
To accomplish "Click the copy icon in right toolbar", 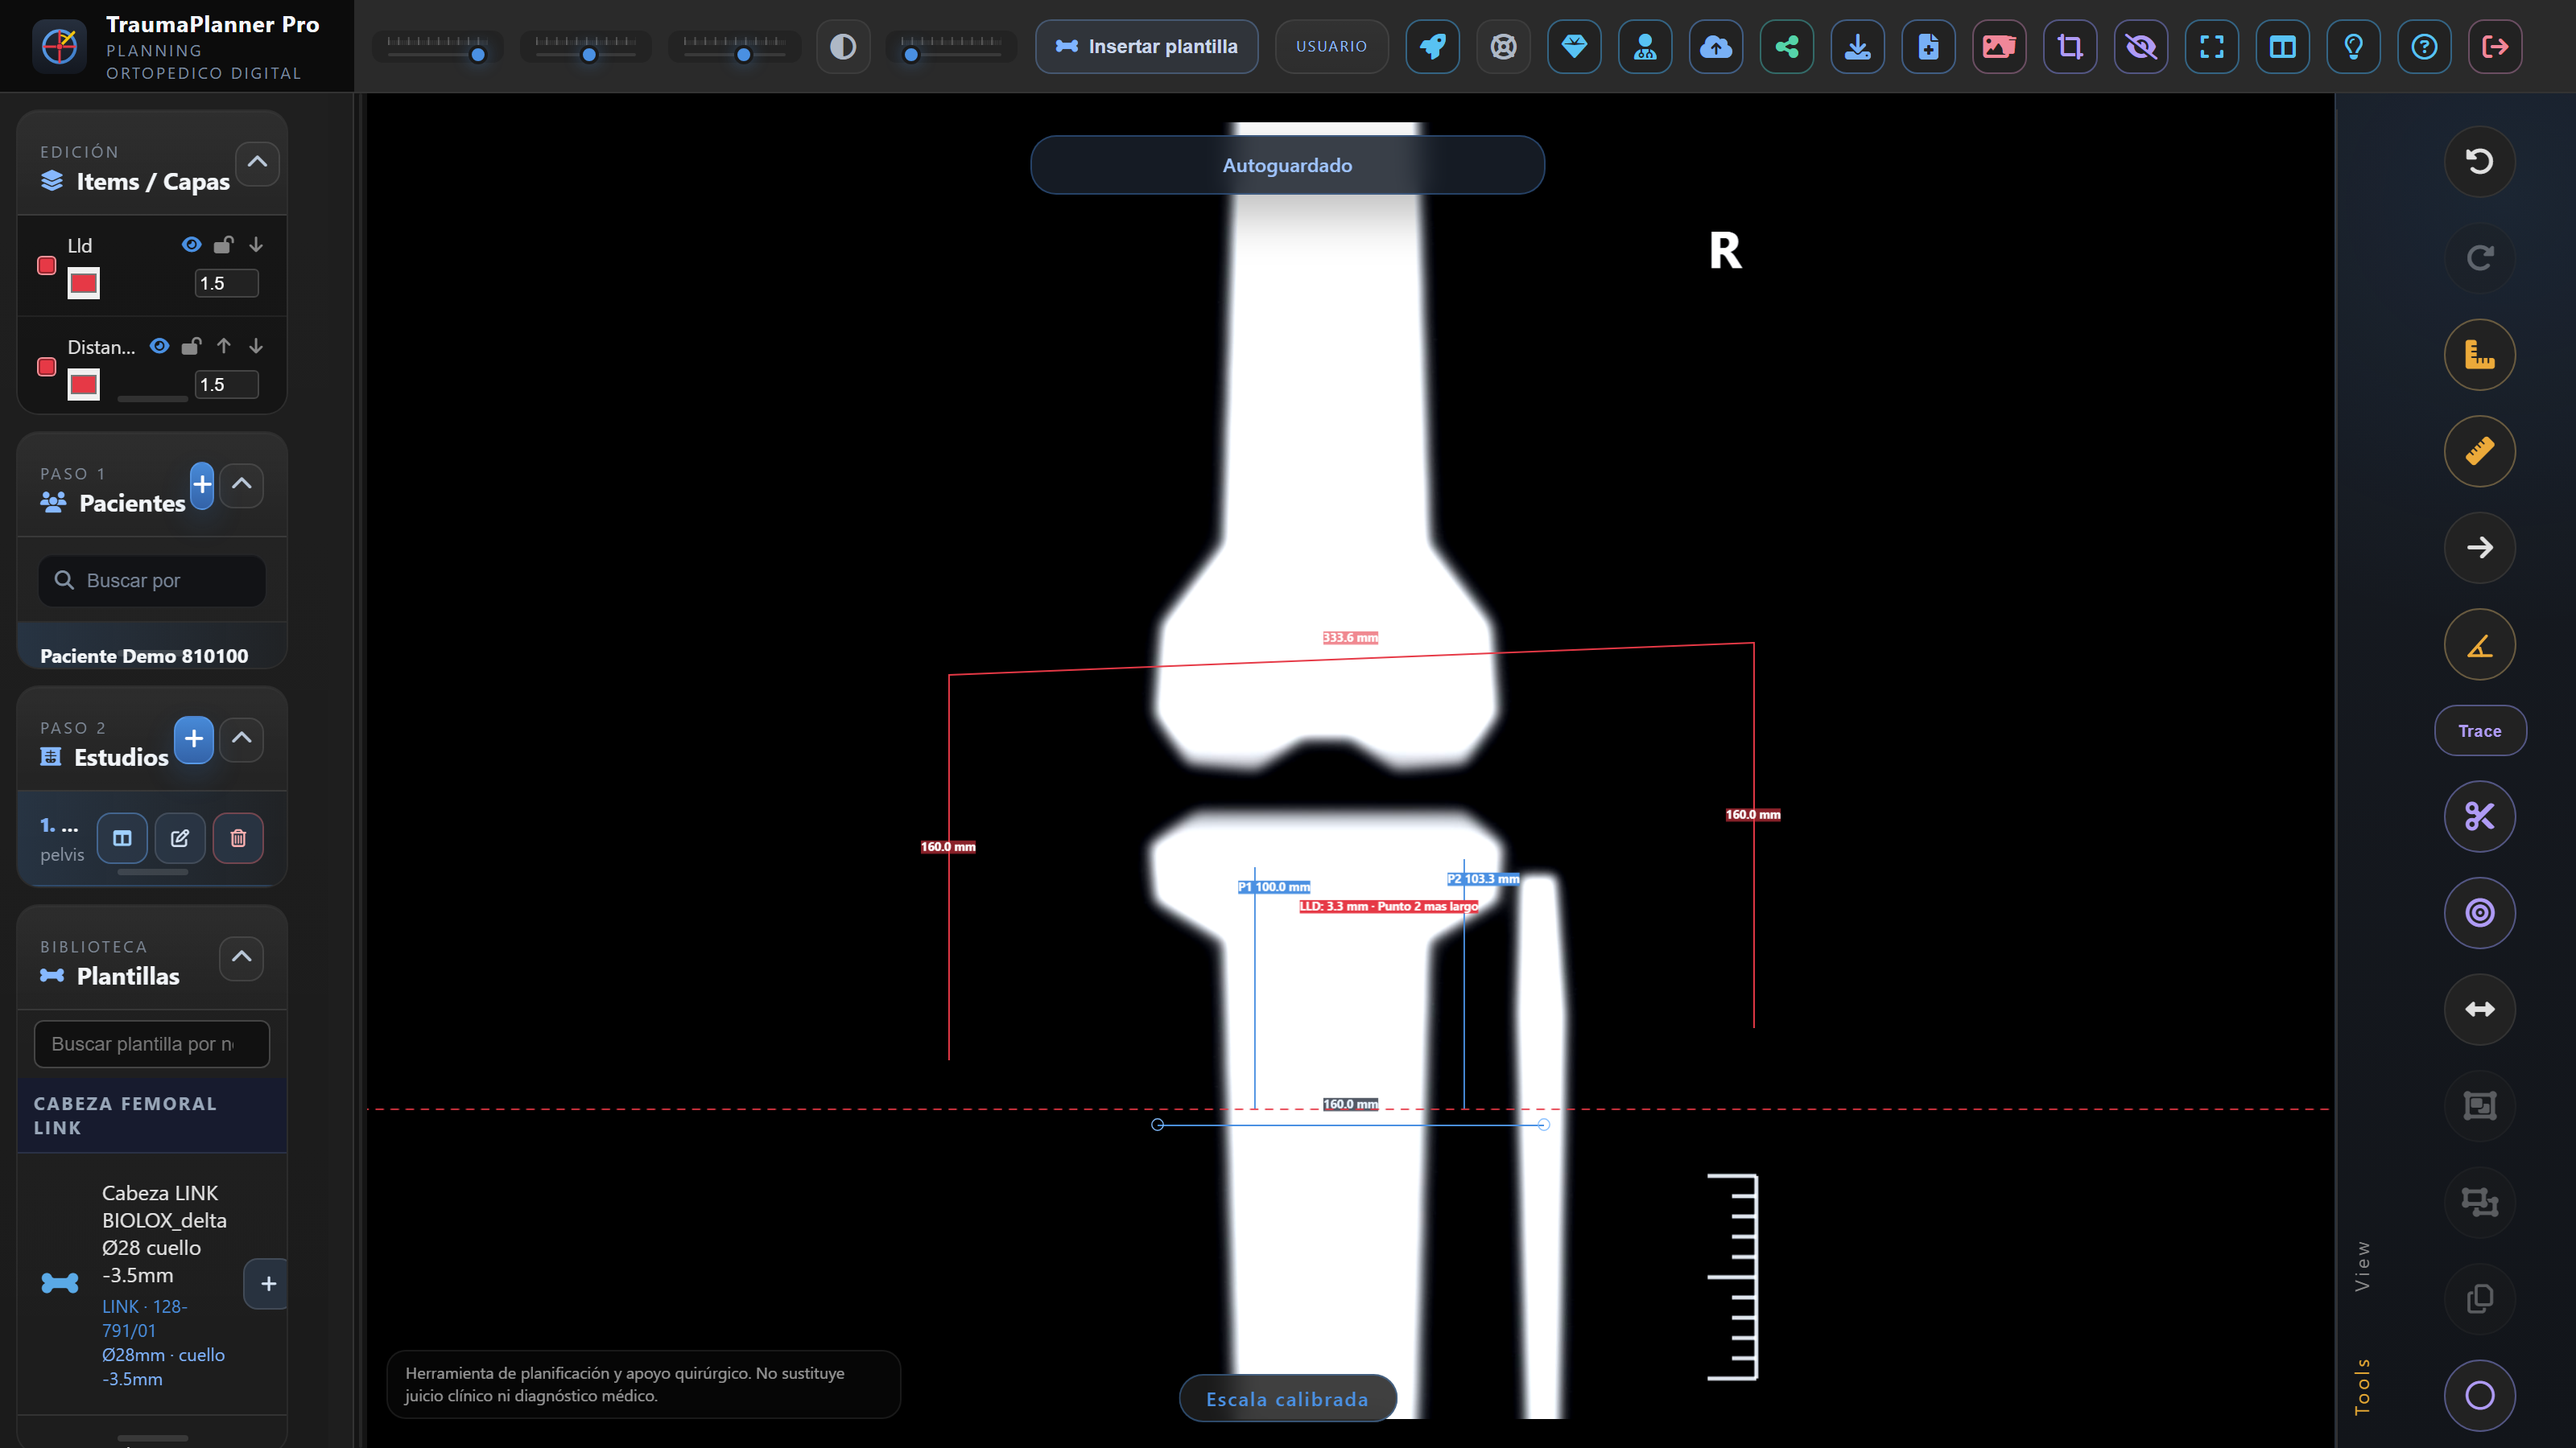I will (x=2480, y=1299).
